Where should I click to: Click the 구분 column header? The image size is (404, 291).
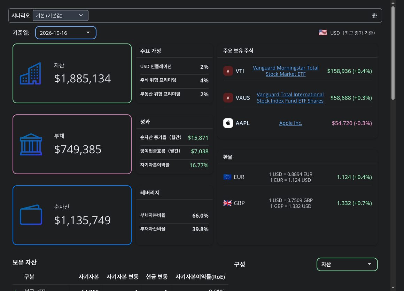[x=29, y=277]
